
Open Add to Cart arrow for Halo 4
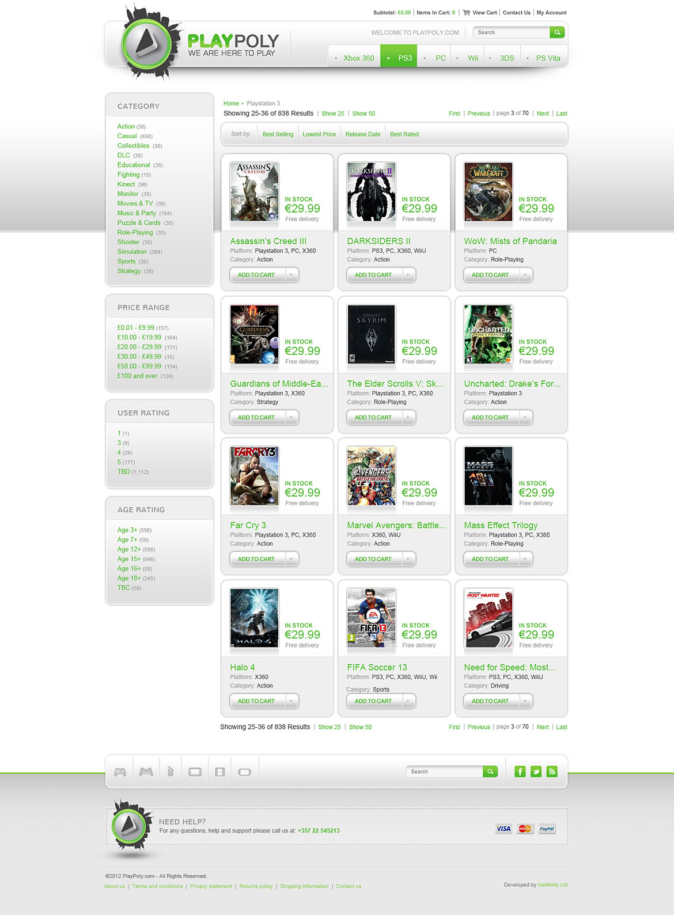[x=291, y=701]
